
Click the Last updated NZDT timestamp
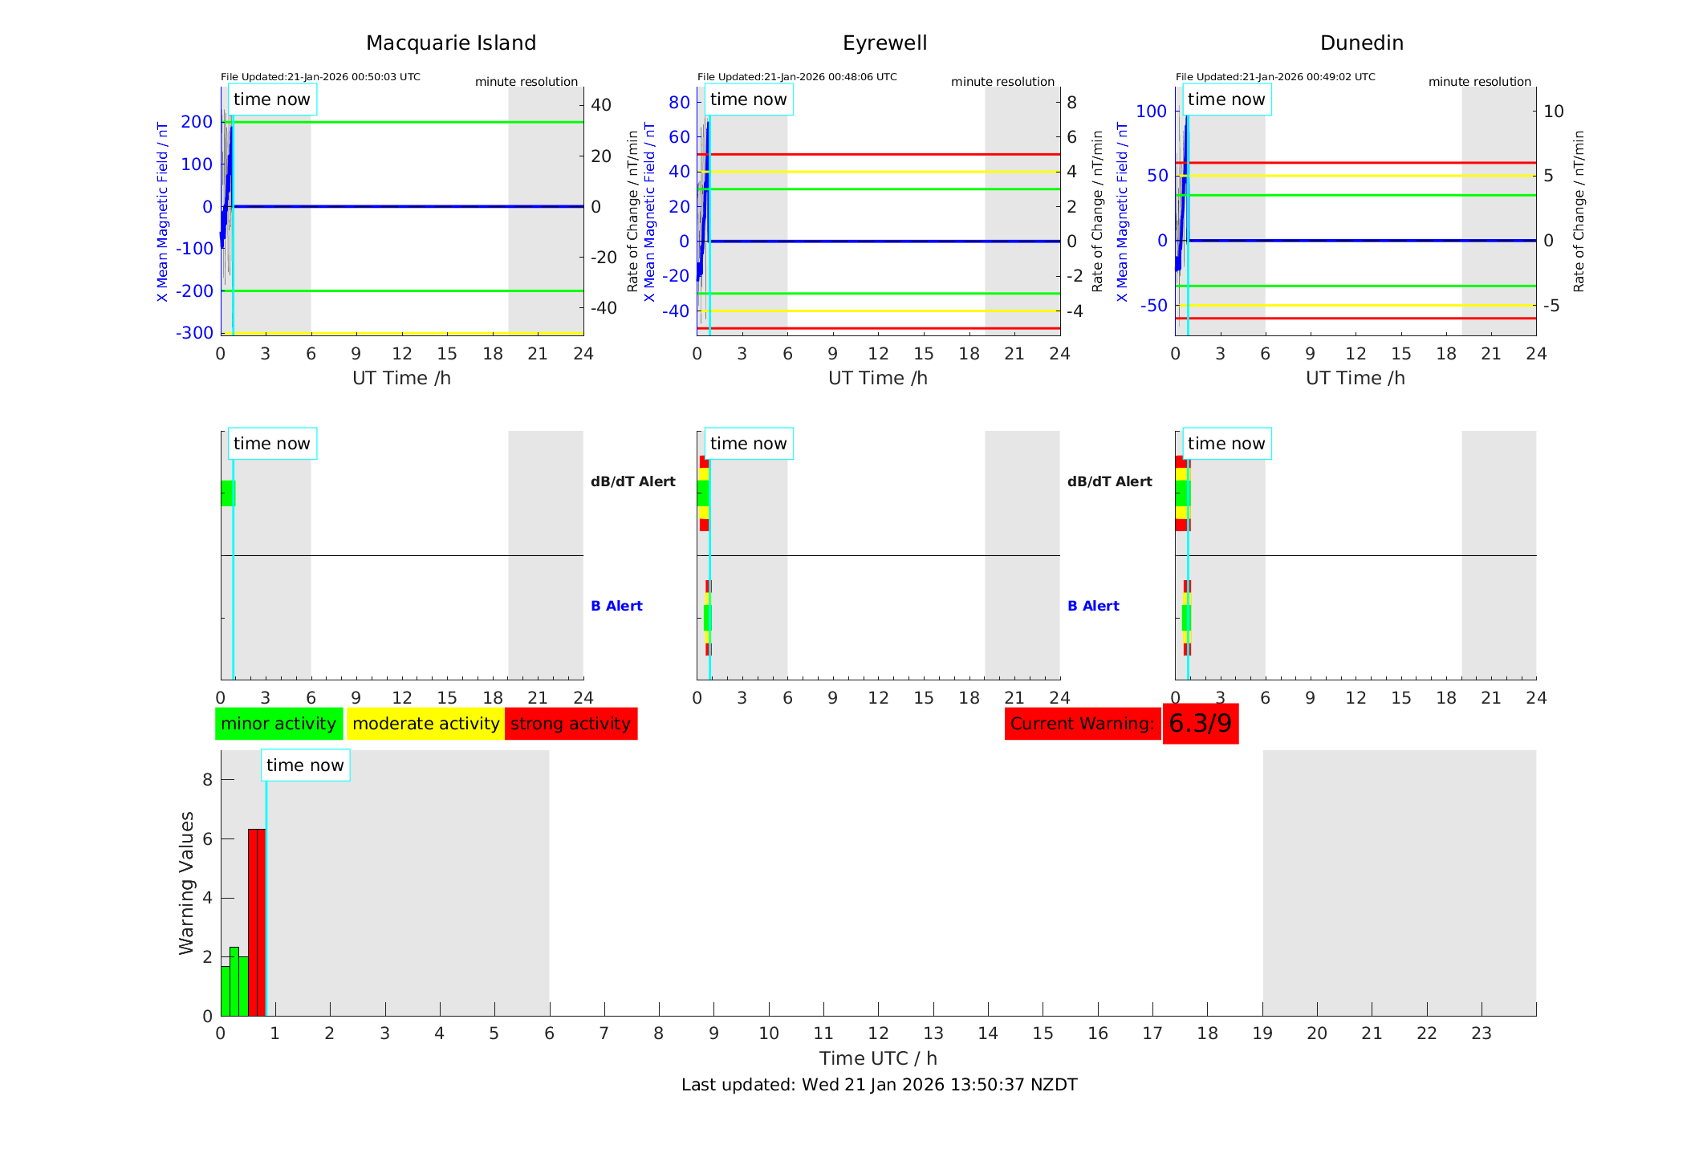[879, 1085]
